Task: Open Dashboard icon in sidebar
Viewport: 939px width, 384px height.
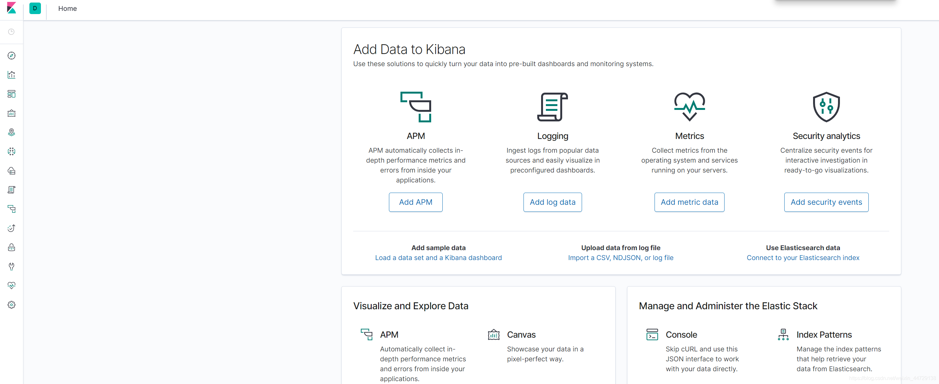Action: coord(11,94)
